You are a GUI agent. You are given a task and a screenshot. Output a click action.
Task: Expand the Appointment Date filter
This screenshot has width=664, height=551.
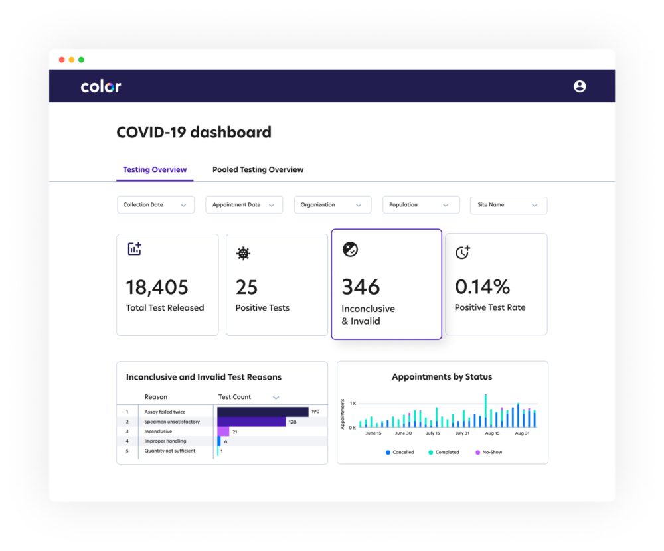[244, 205]
